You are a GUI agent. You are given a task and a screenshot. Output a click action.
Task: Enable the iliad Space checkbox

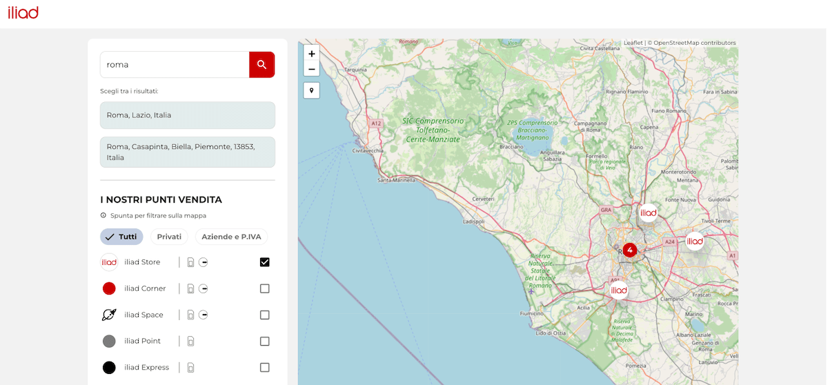(x=264, y=315)
